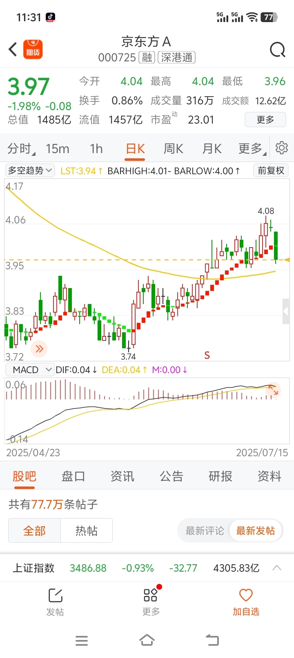Open the 资讯 tab
The width and height of the screenshot is (294, 658).
click(122, 476)
